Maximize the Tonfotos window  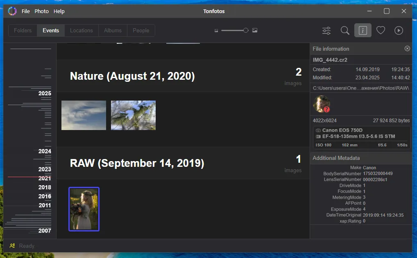coord(387,11)
